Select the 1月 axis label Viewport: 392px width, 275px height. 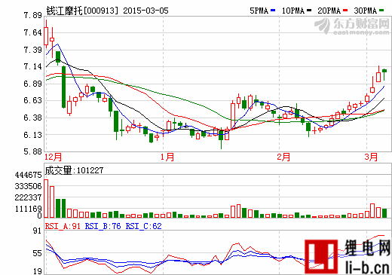click(167, 157)
